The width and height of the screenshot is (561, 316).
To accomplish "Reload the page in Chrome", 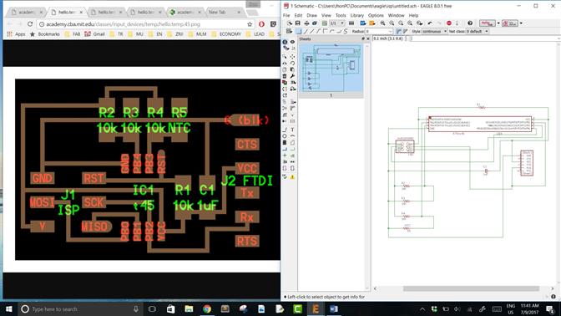I will [30, 24].
